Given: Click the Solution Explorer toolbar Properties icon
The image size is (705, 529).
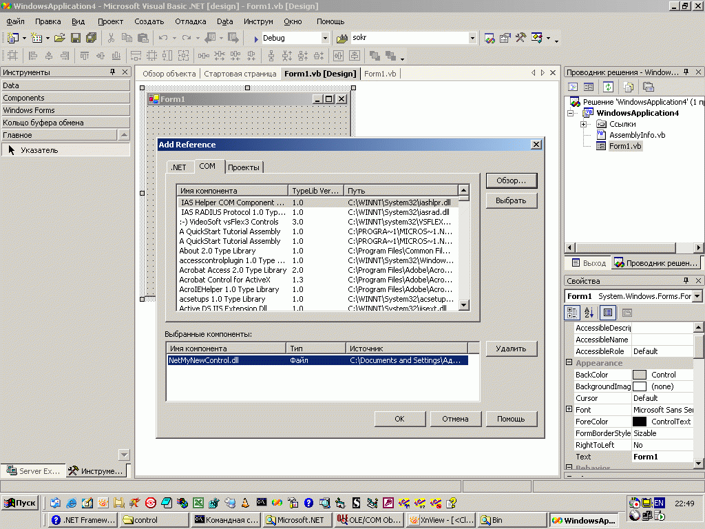Looking at the screenshot, I should click(x=649, y=87).
